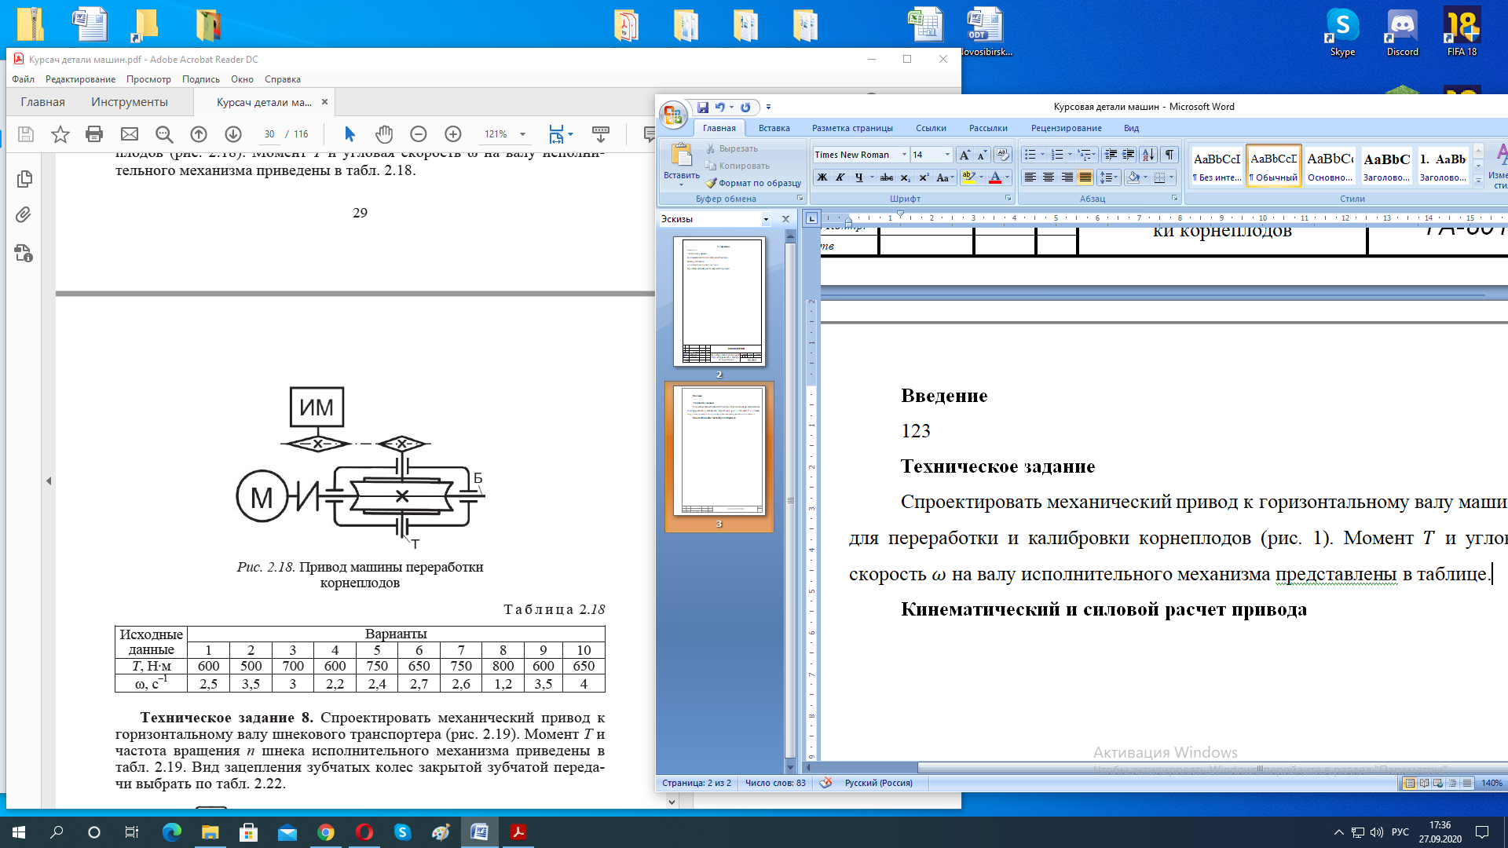Viewport: 1508px width, 848px height.
Task: Click the show/hide paragraph marks icon
Action: (1169, 155)
